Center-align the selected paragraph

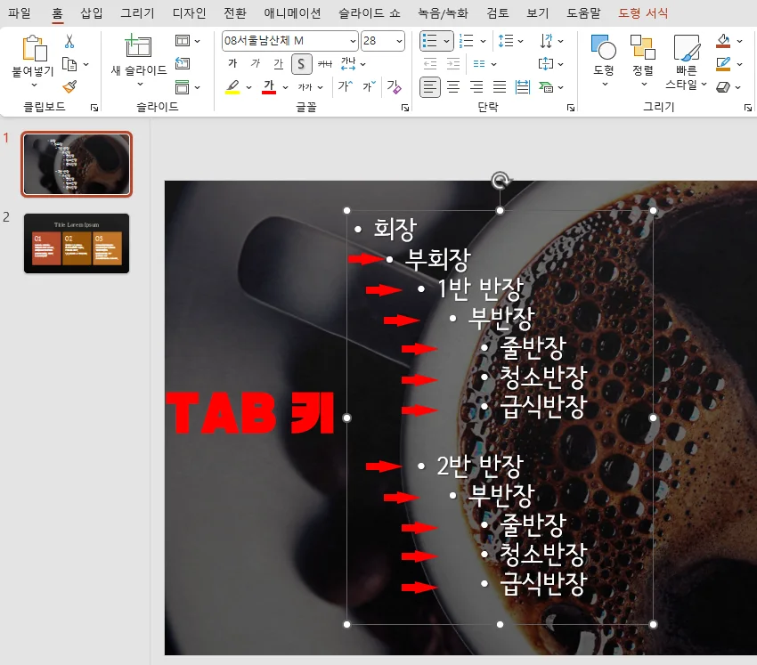point(454,86)
